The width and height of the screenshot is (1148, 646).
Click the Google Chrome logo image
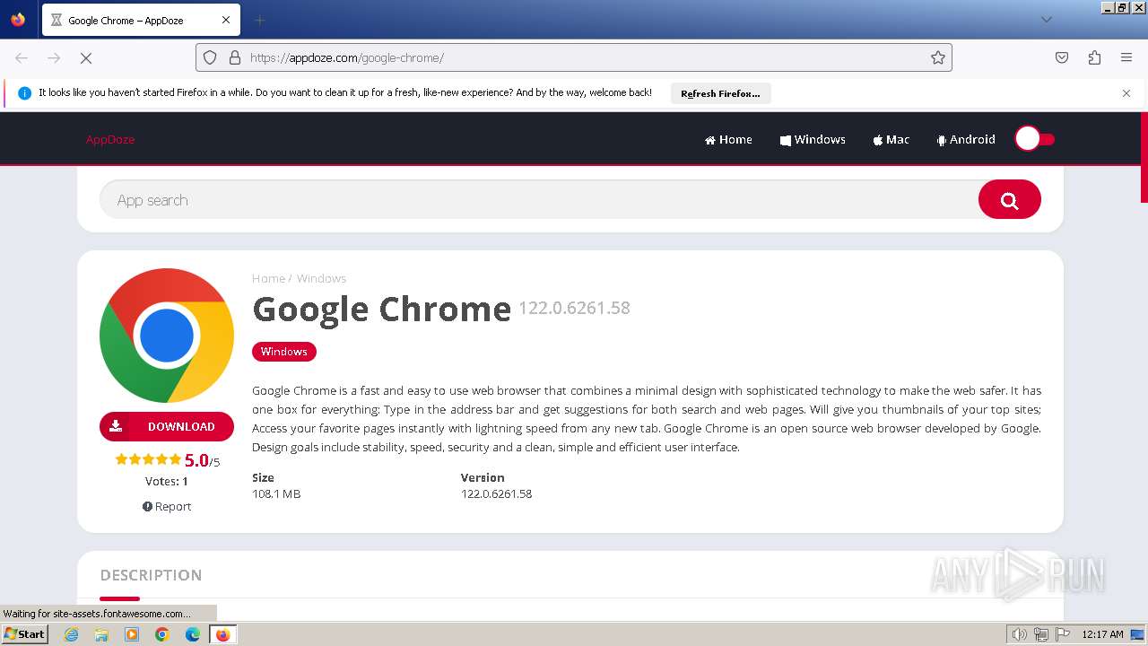point(167,336)
